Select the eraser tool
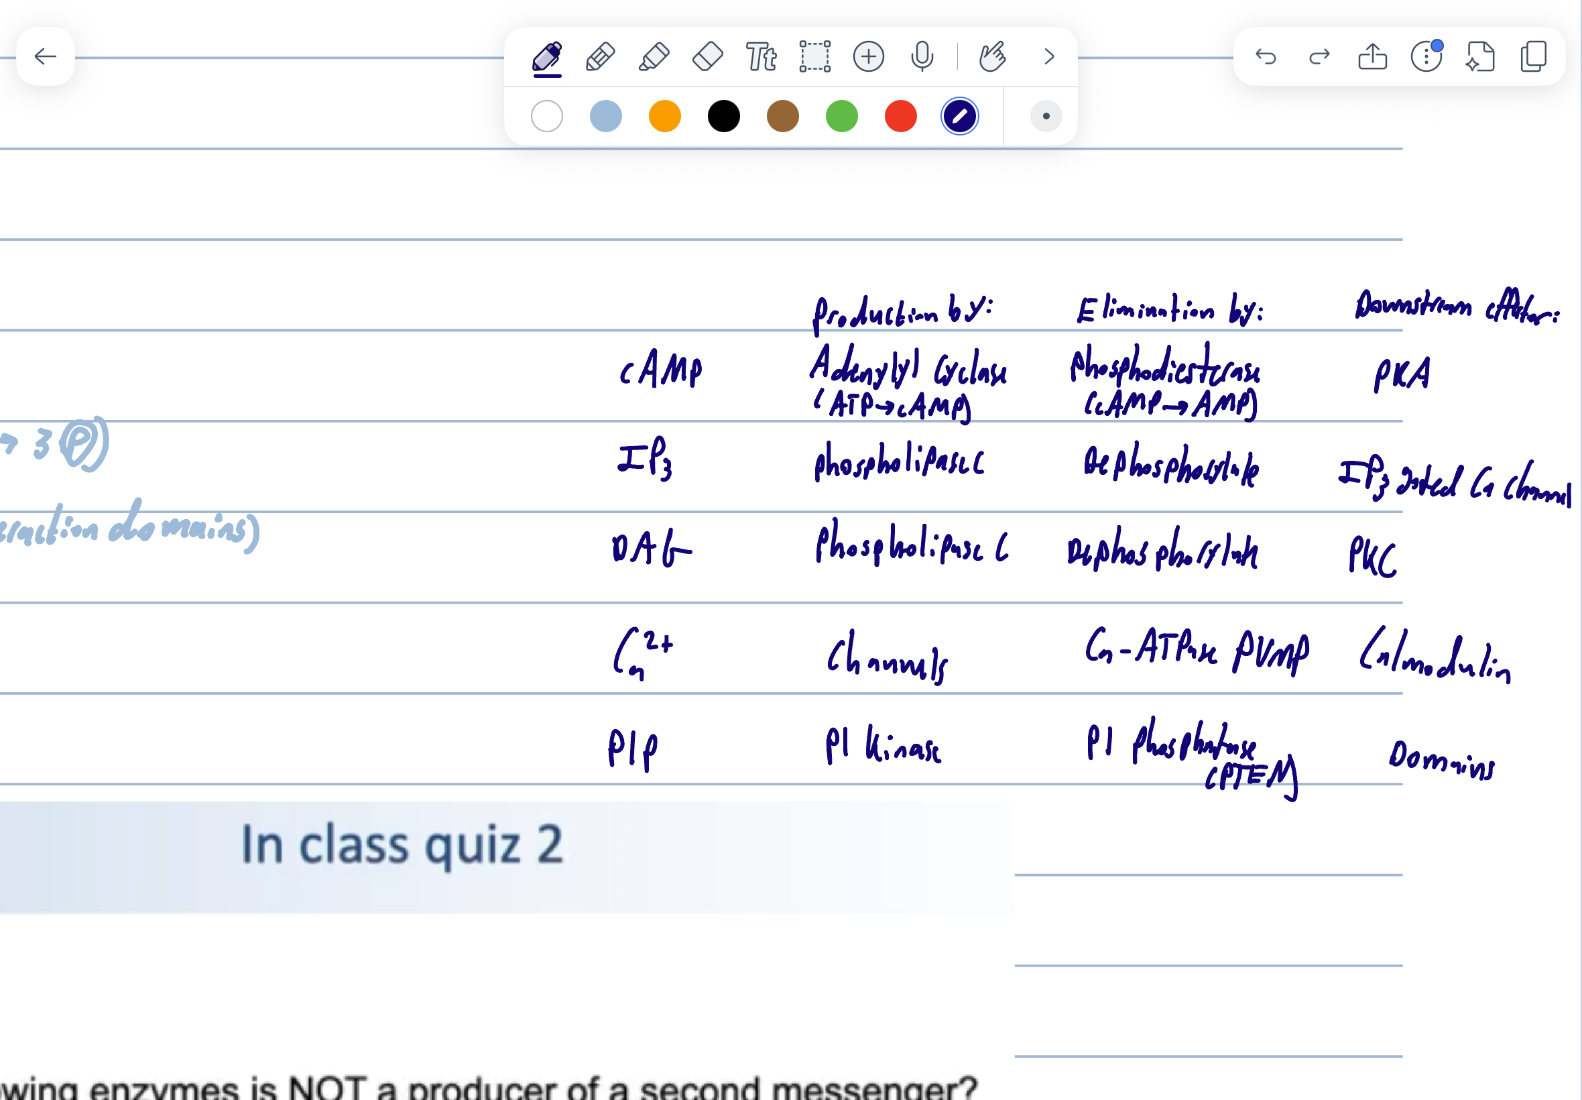The image size is (1582, 1100). pos(707,57)
